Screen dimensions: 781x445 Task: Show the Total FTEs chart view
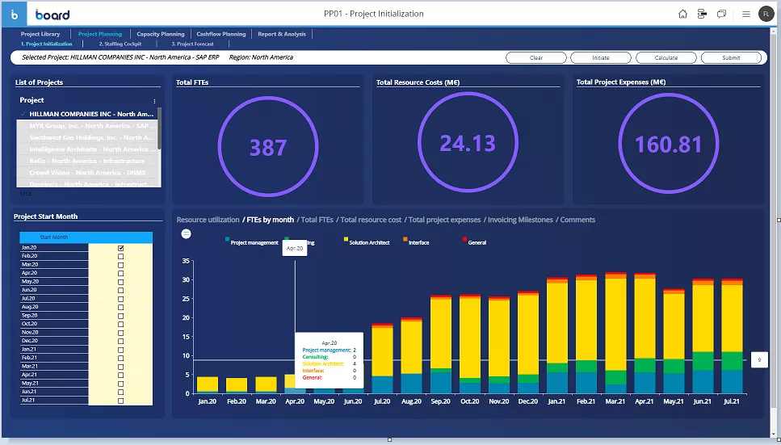(x=317, y=220)
